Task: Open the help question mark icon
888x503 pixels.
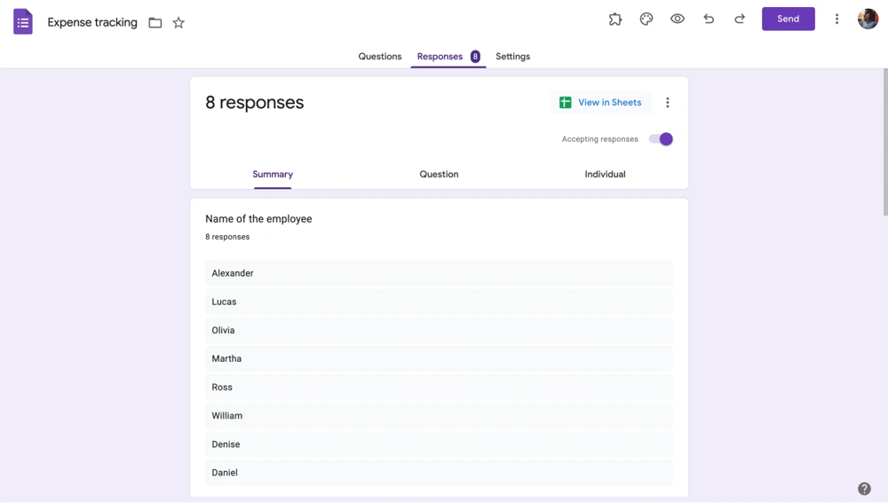Action: 864,489
